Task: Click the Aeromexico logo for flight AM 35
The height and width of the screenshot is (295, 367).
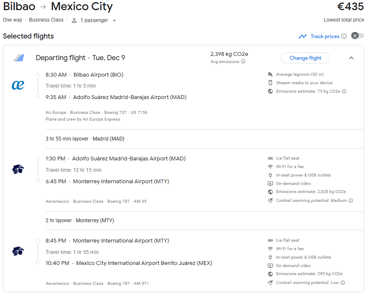Action: click(18, 169)
